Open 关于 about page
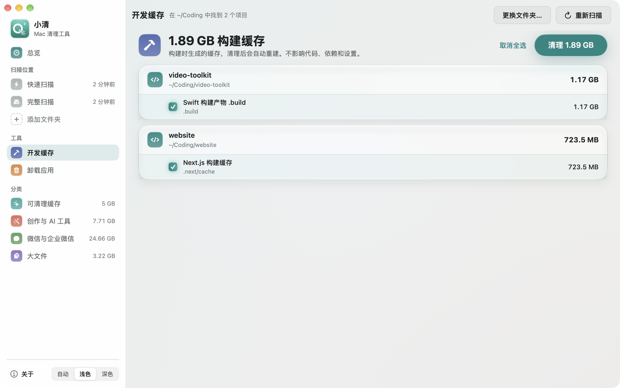This screenshot has height=388, width=620. [22, 374]
